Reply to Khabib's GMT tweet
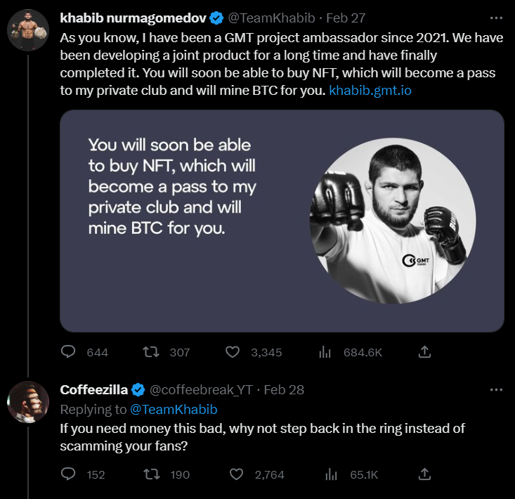This screenshot has height=499, width=515. [x=69, y=352]
